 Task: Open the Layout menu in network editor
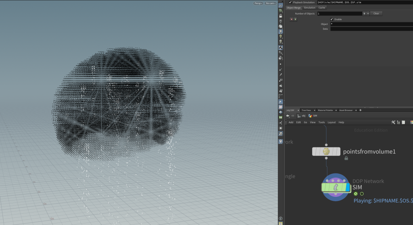point(332,122)
